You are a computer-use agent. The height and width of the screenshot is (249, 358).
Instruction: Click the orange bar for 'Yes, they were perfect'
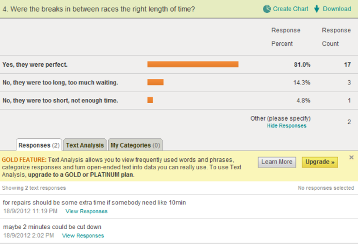192,64
